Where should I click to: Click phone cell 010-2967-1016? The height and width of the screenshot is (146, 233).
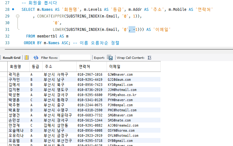click(92, 74)
